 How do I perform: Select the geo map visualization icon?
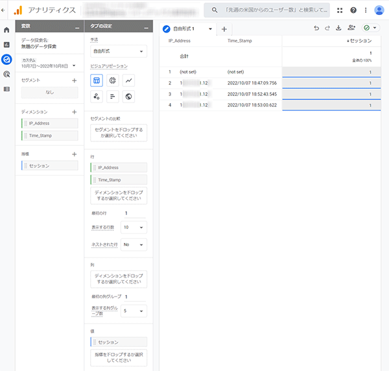(128, 97)
